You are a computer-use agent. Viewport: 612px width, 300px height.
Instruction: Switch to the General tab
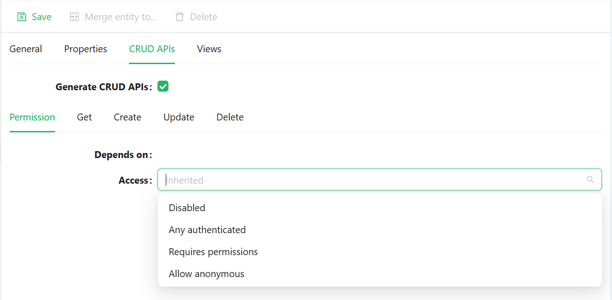(26, 49)
